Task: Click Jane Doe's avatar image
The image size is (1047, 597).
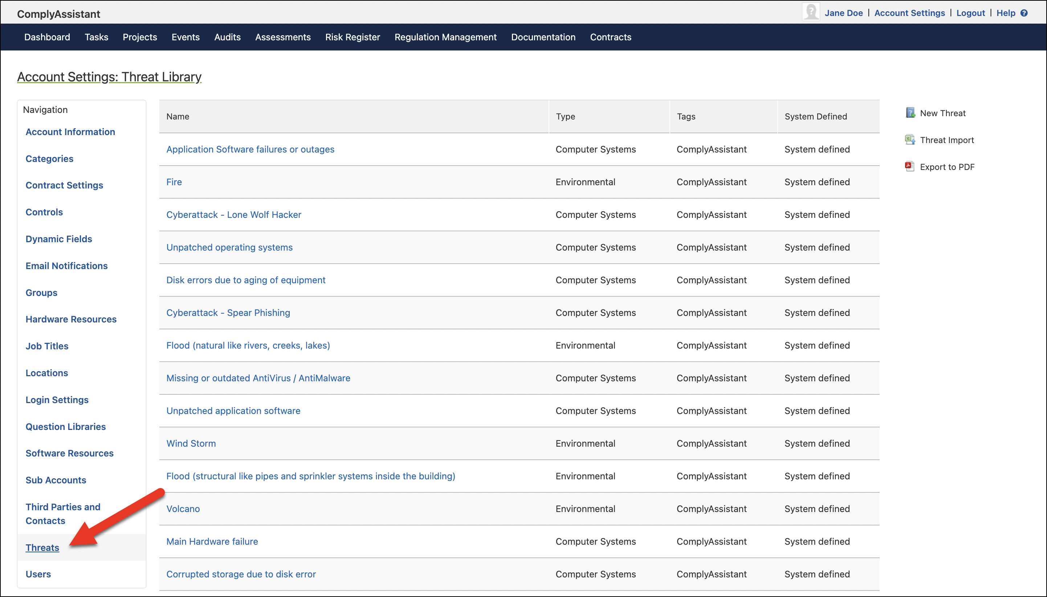Action: pyautogui.click(x=811, y=12)
